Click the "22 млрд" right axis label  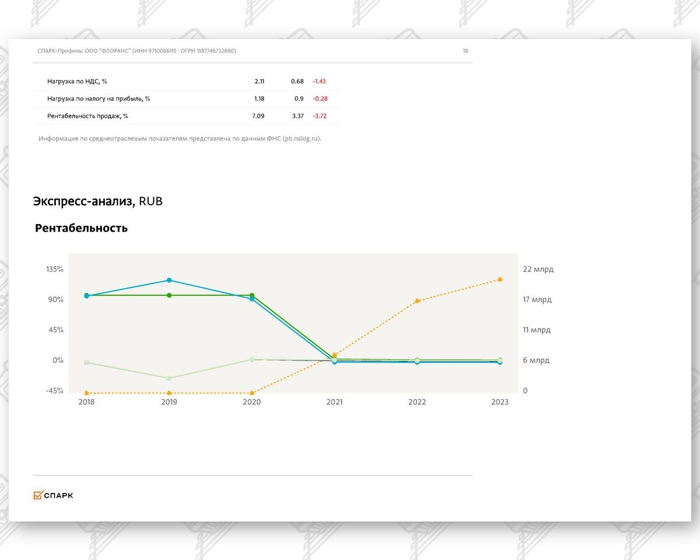(x=538, y=269)
